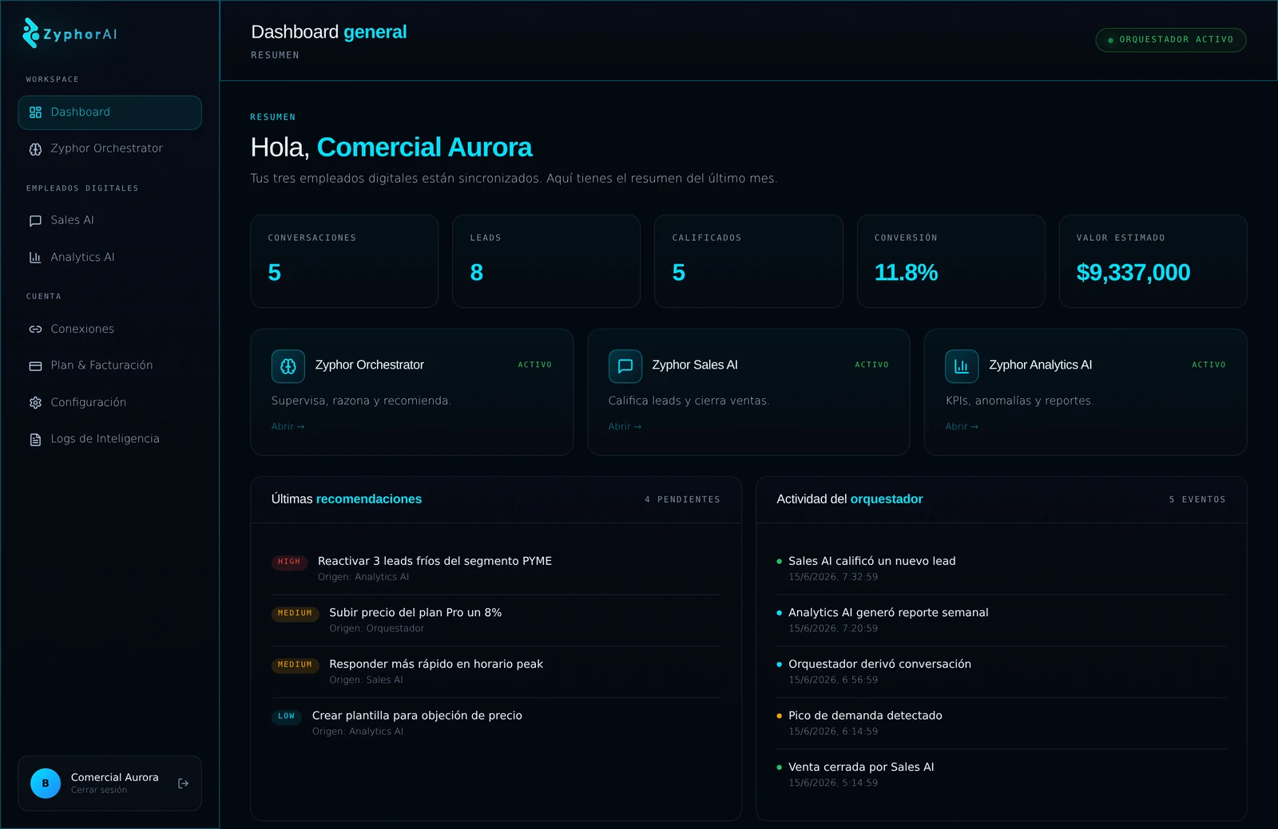Click the Plan & Facturación card icon
1278x829 pixels.
tap(35, 366)
